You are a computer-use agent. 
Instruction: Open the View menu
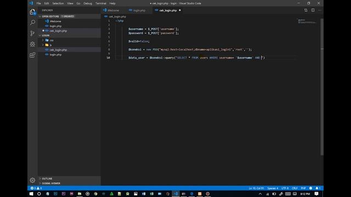point(70,3)
